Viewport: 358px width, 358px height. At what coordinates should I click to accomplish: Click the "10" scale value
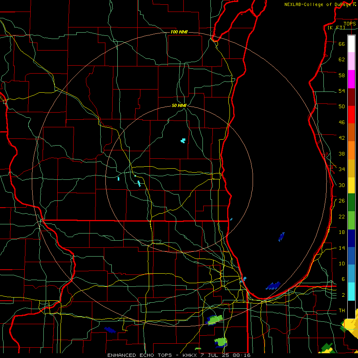342,263
